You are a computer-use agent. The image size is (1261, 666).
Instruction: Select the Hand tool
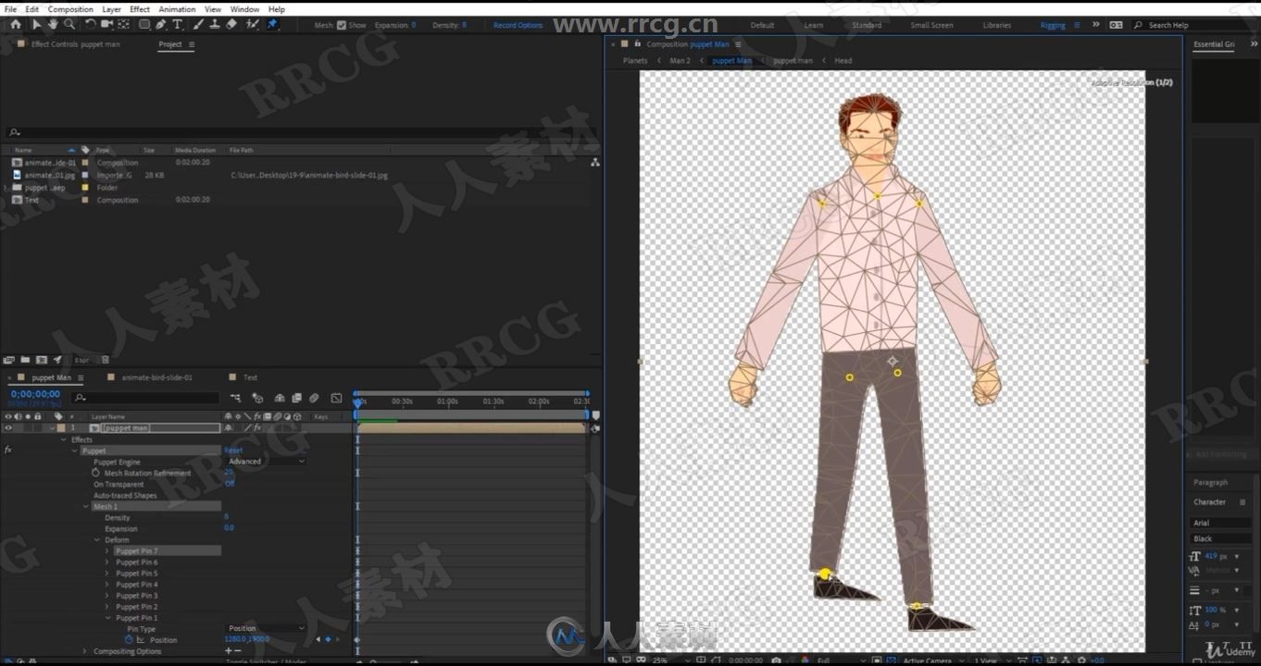point(53,25)
